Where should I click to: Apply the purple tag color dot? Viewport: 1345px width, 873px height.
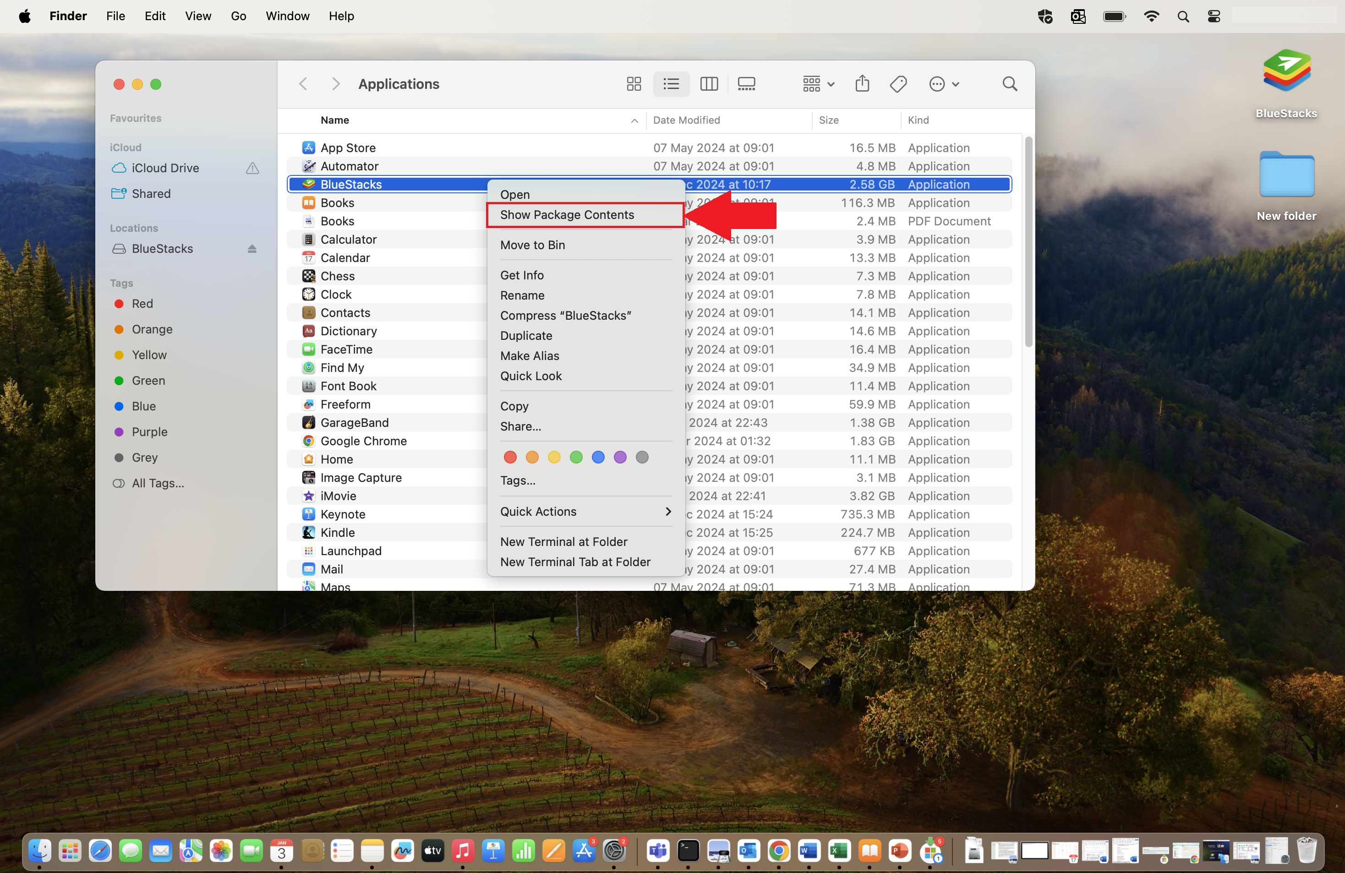[x=620, y=457]
